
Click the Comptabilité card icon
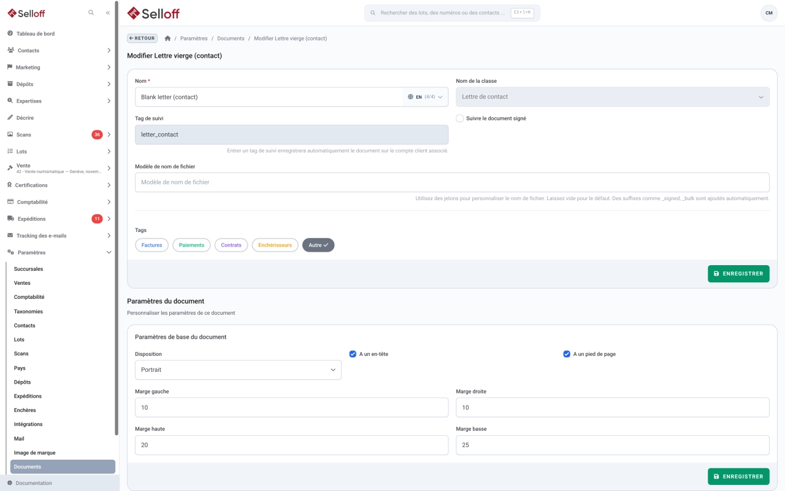pyautogui.click(x=10, y=201)
